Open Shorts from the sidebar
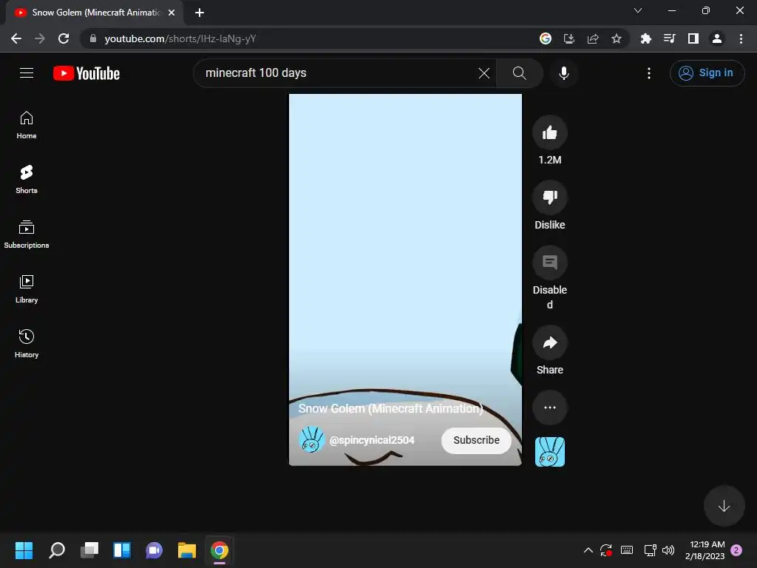The image size is (757, 568). [x=27, y=180]
